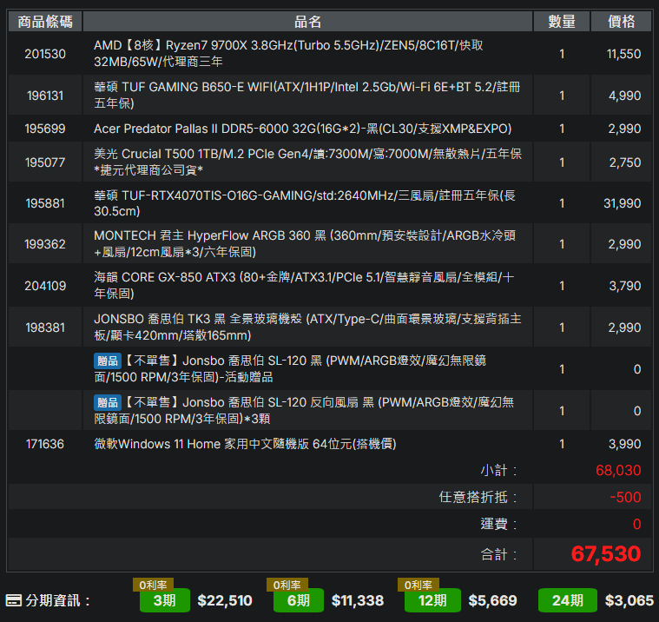This screenshot has width=659, height=622.
Task: Click the 華碩 TUF-RTX4070TIS-O16G-GAMING name
Action: 304,203
